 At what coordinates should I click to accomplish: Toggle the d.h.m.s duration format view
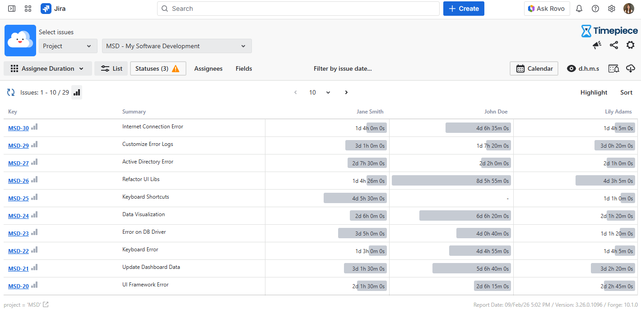[583, 68]
